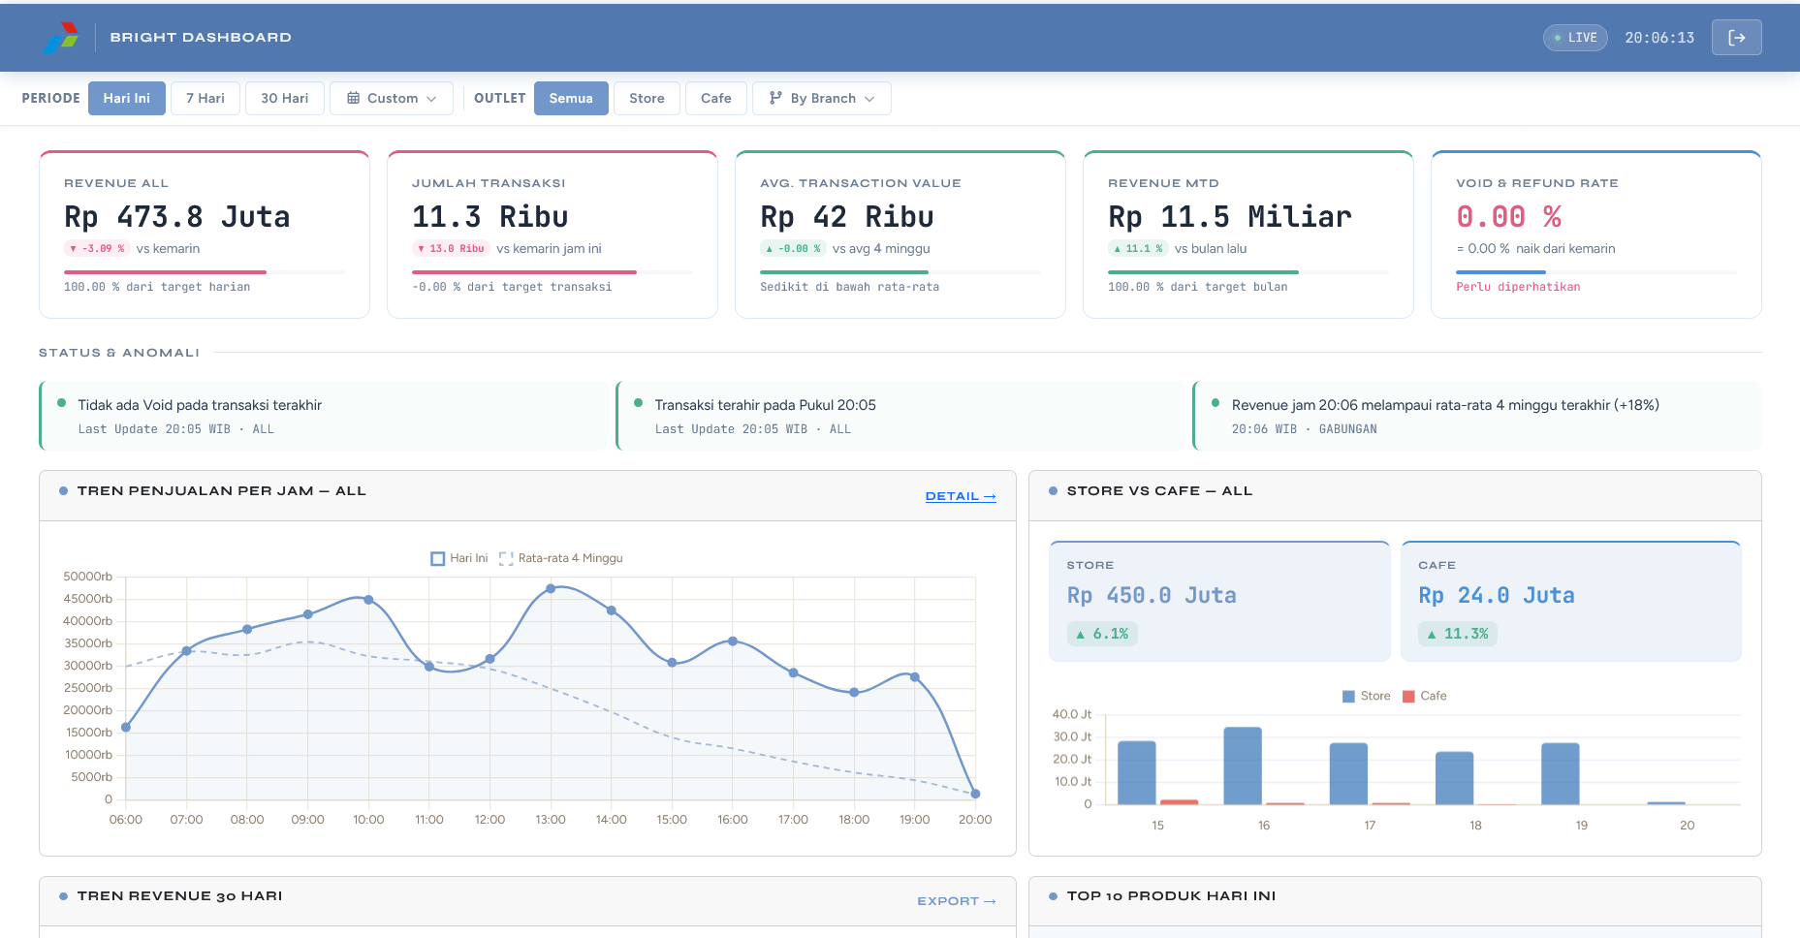Click the Revenue jam 20:06 anomaly alert
Image resolution: width=1800 pixels, height=938 pixels.
[1477, 416]
